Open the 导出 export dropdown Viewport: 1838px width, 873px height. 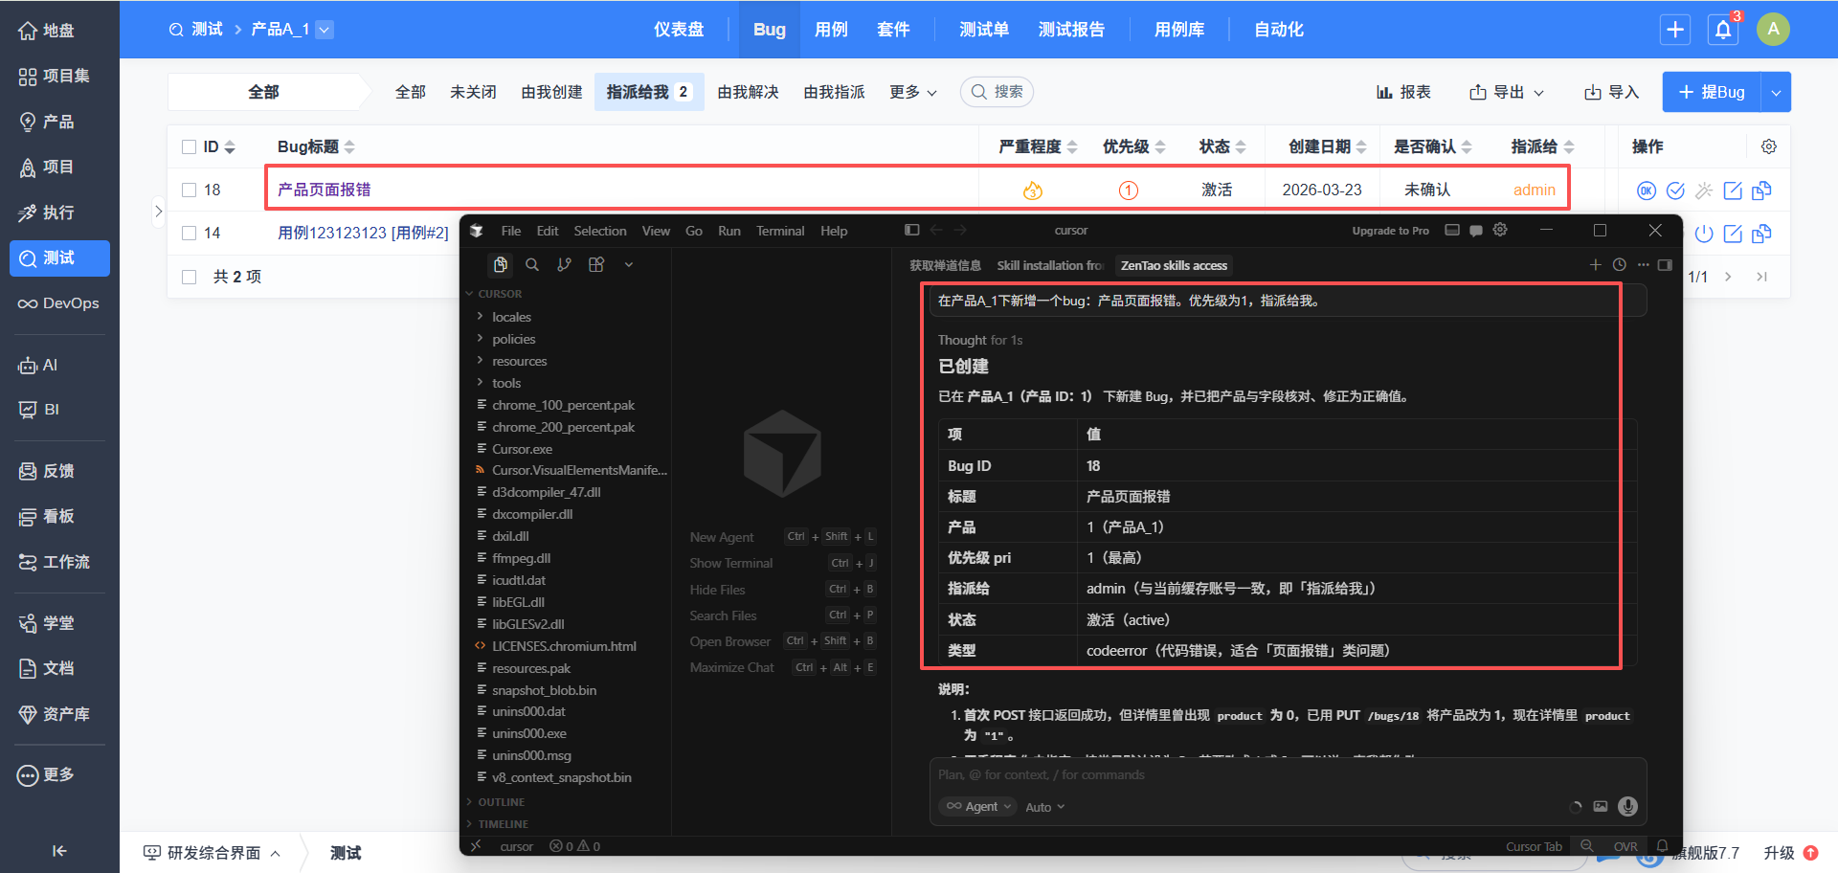[1507, 92]
